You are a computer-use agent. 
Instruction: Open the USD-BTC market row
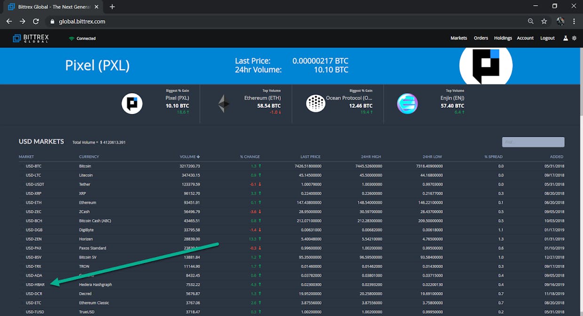(291, 166)
